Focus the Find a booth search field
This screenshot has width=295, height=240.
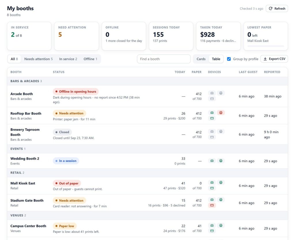point(164,59)
